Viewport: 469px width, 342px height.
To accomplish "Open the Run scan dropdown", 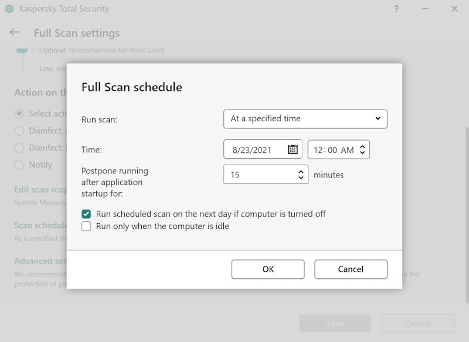I will coord(305,119).
